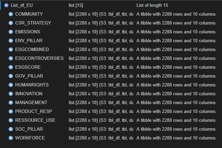Expand the EMISSIONS tibble
The height and width of the screenshot is (148, 222).
[11, 32]
